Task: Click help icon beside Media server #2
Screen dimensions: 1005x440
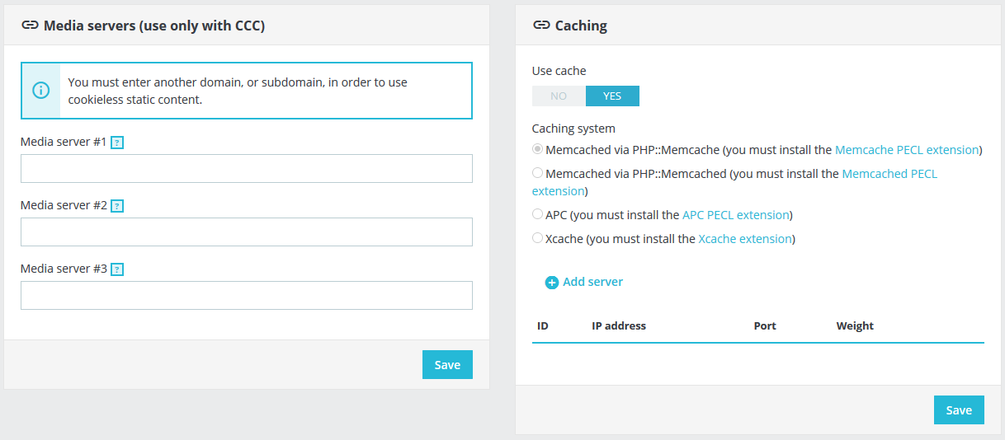Action: 117,206
